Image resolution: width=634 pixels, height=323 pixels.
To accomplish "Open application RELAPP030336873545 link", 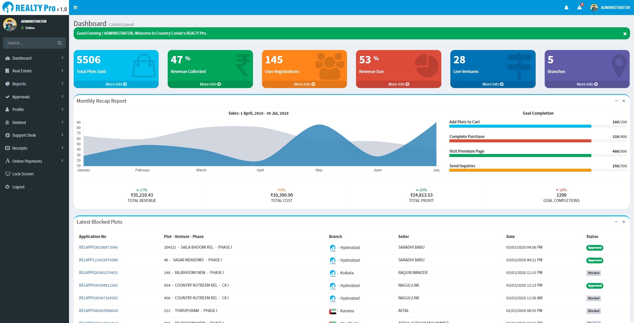I will [98, 247].
